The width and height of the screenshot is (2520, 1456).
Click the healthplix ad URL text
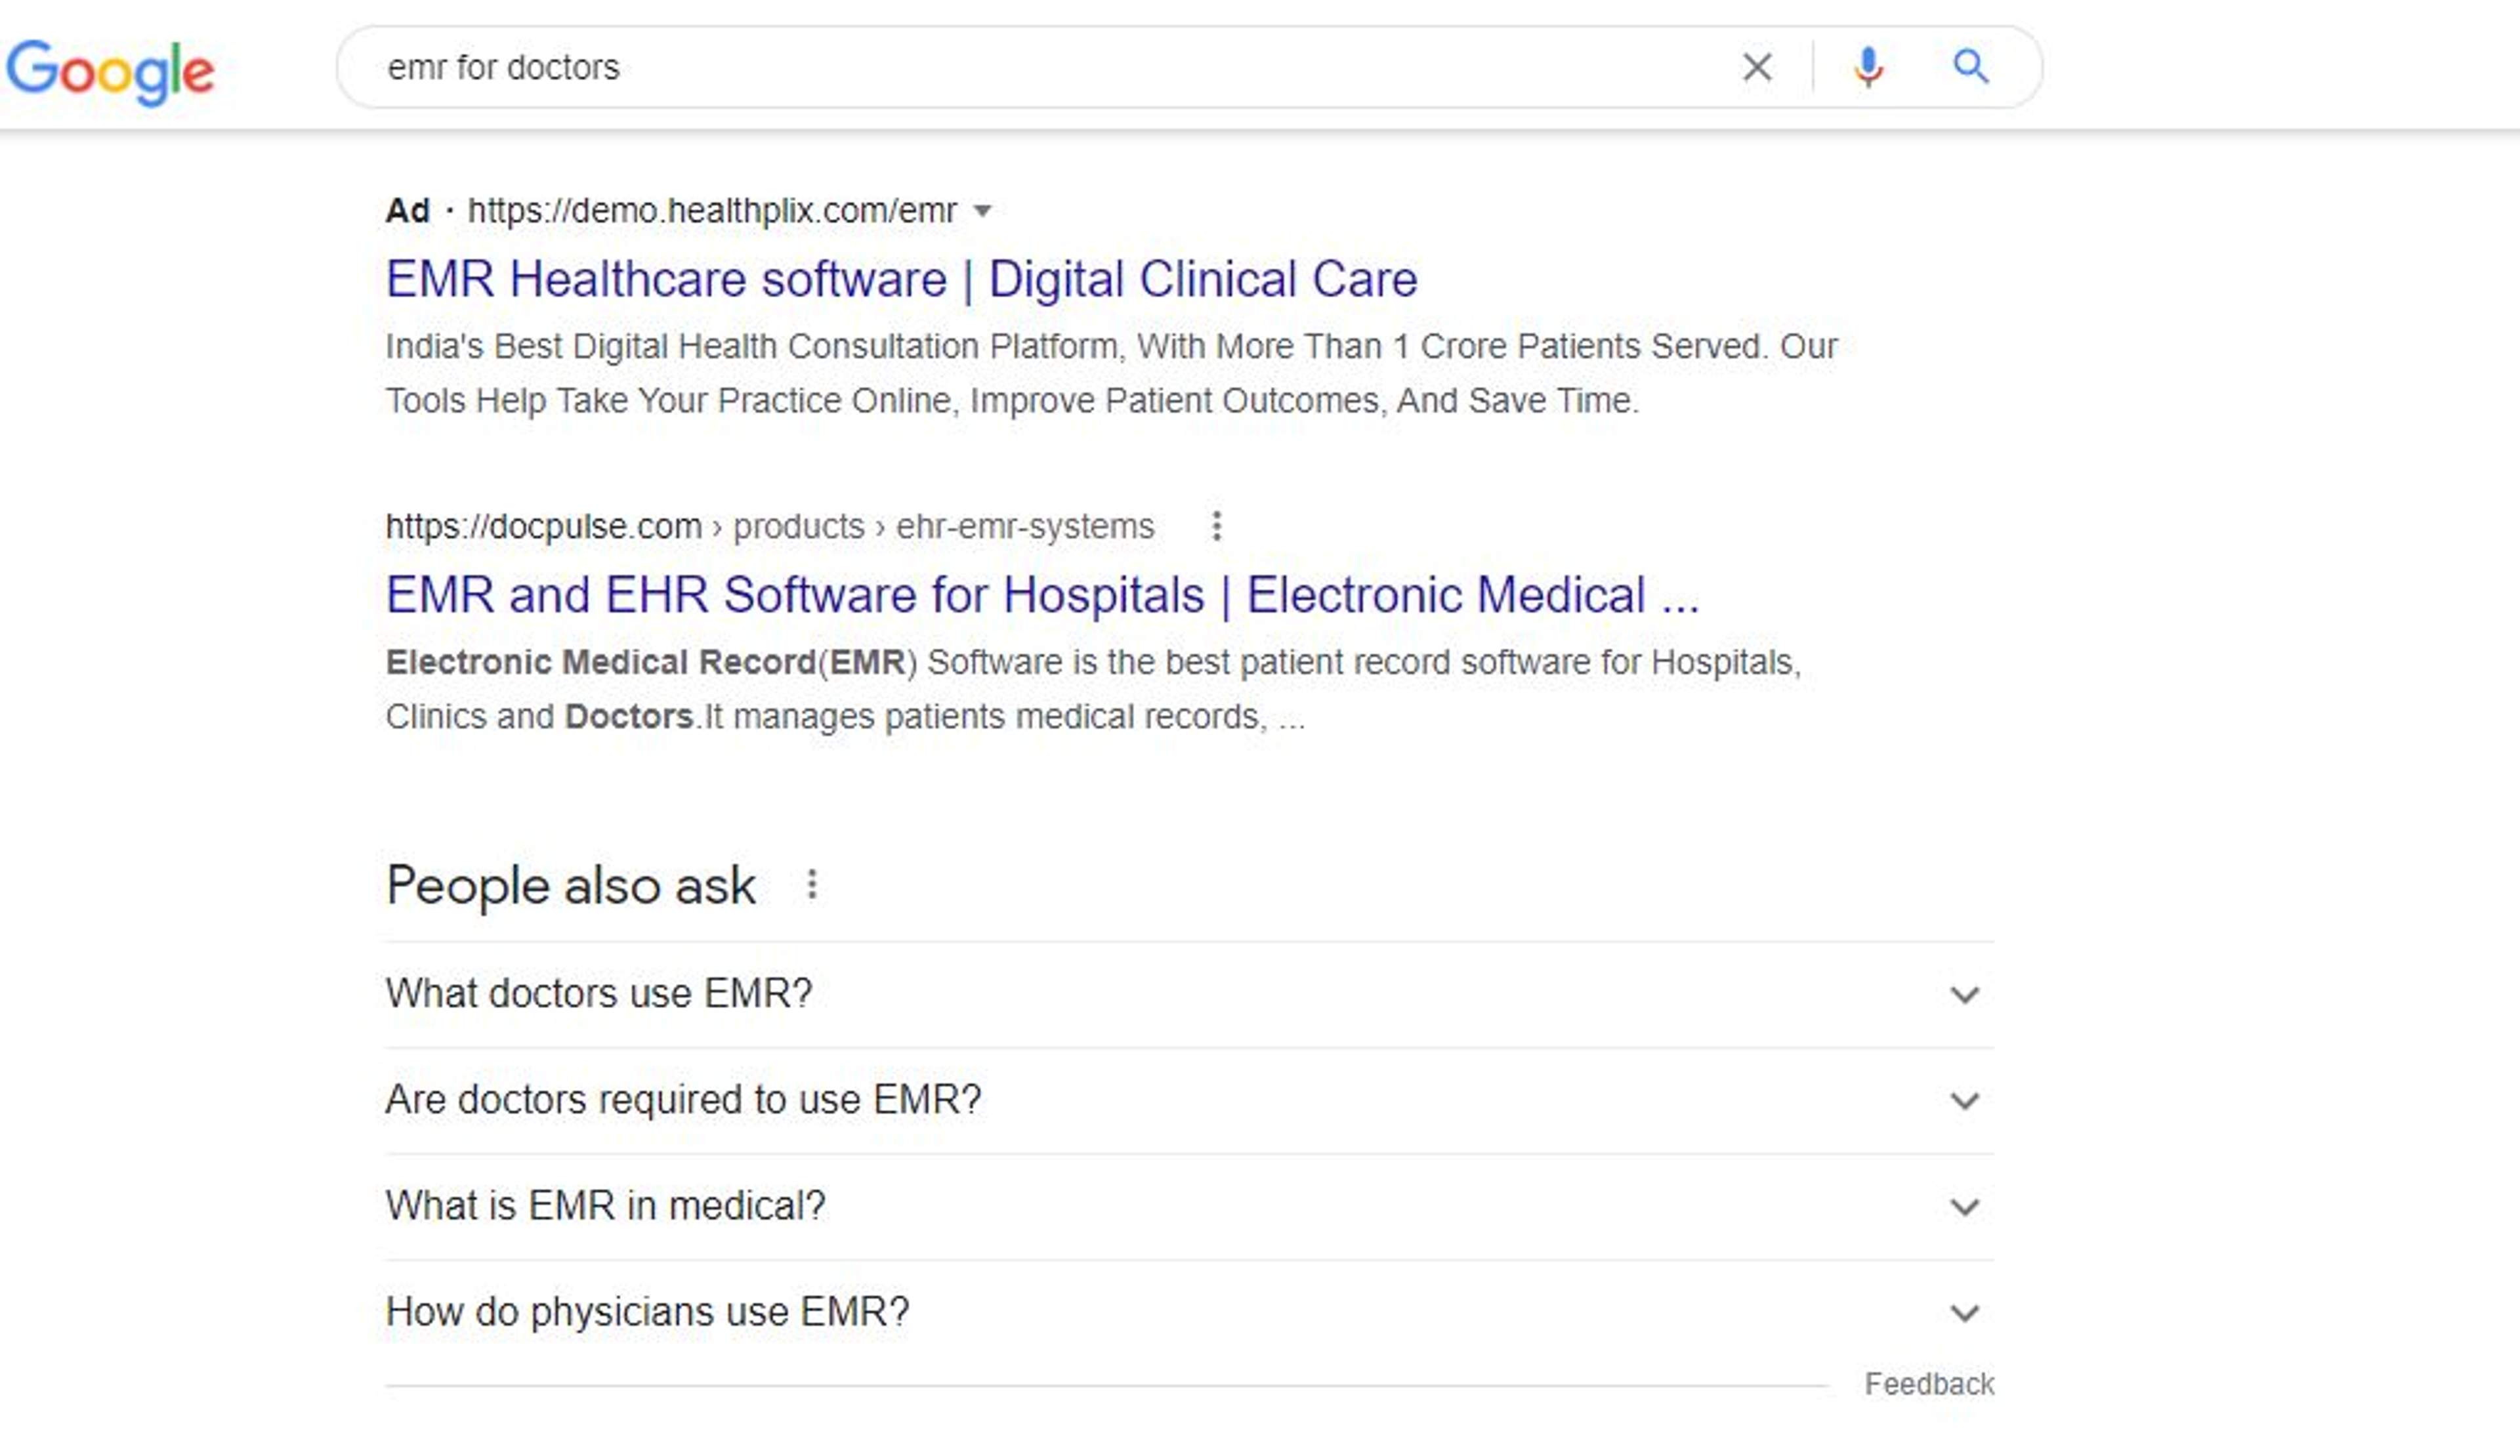[x=712, y=211]
